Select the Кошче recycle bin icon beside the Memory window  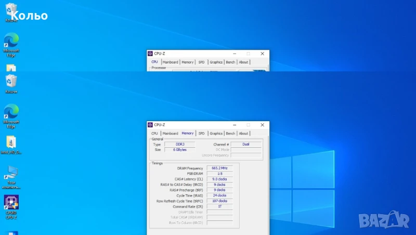(11, 82)
